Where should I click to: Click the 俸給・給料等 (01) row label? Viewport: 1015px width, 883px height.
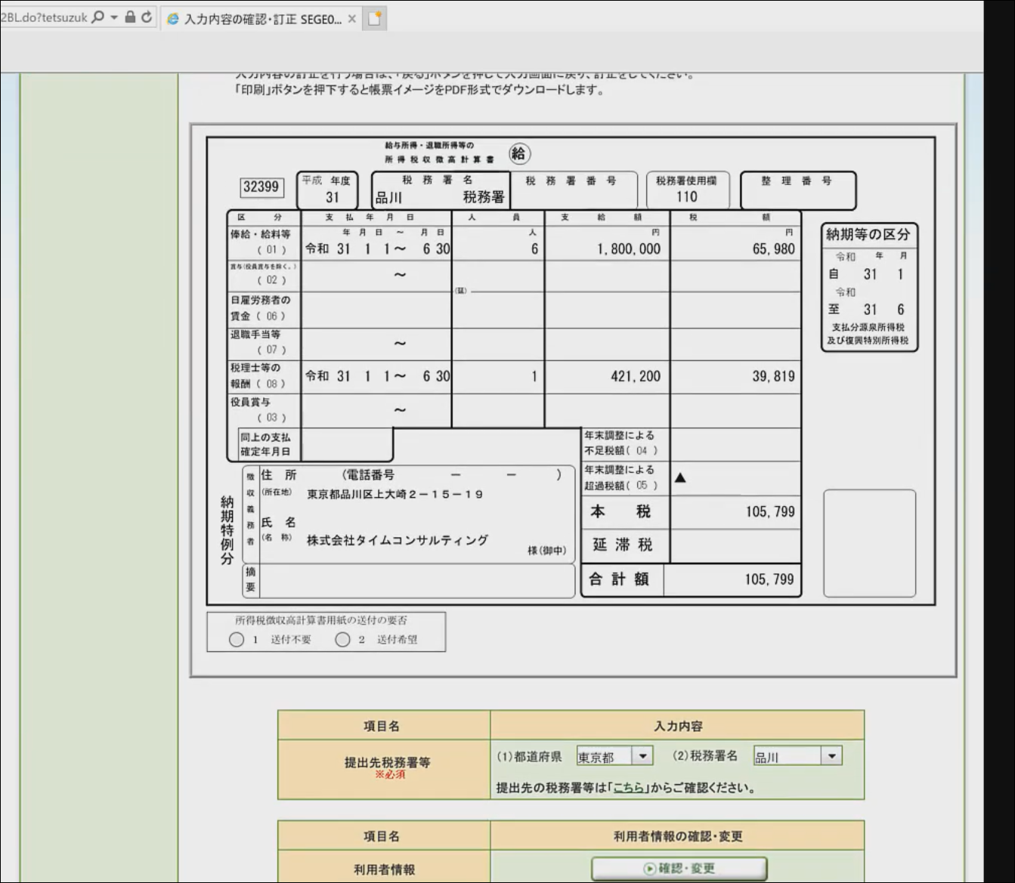click(261, 242)
